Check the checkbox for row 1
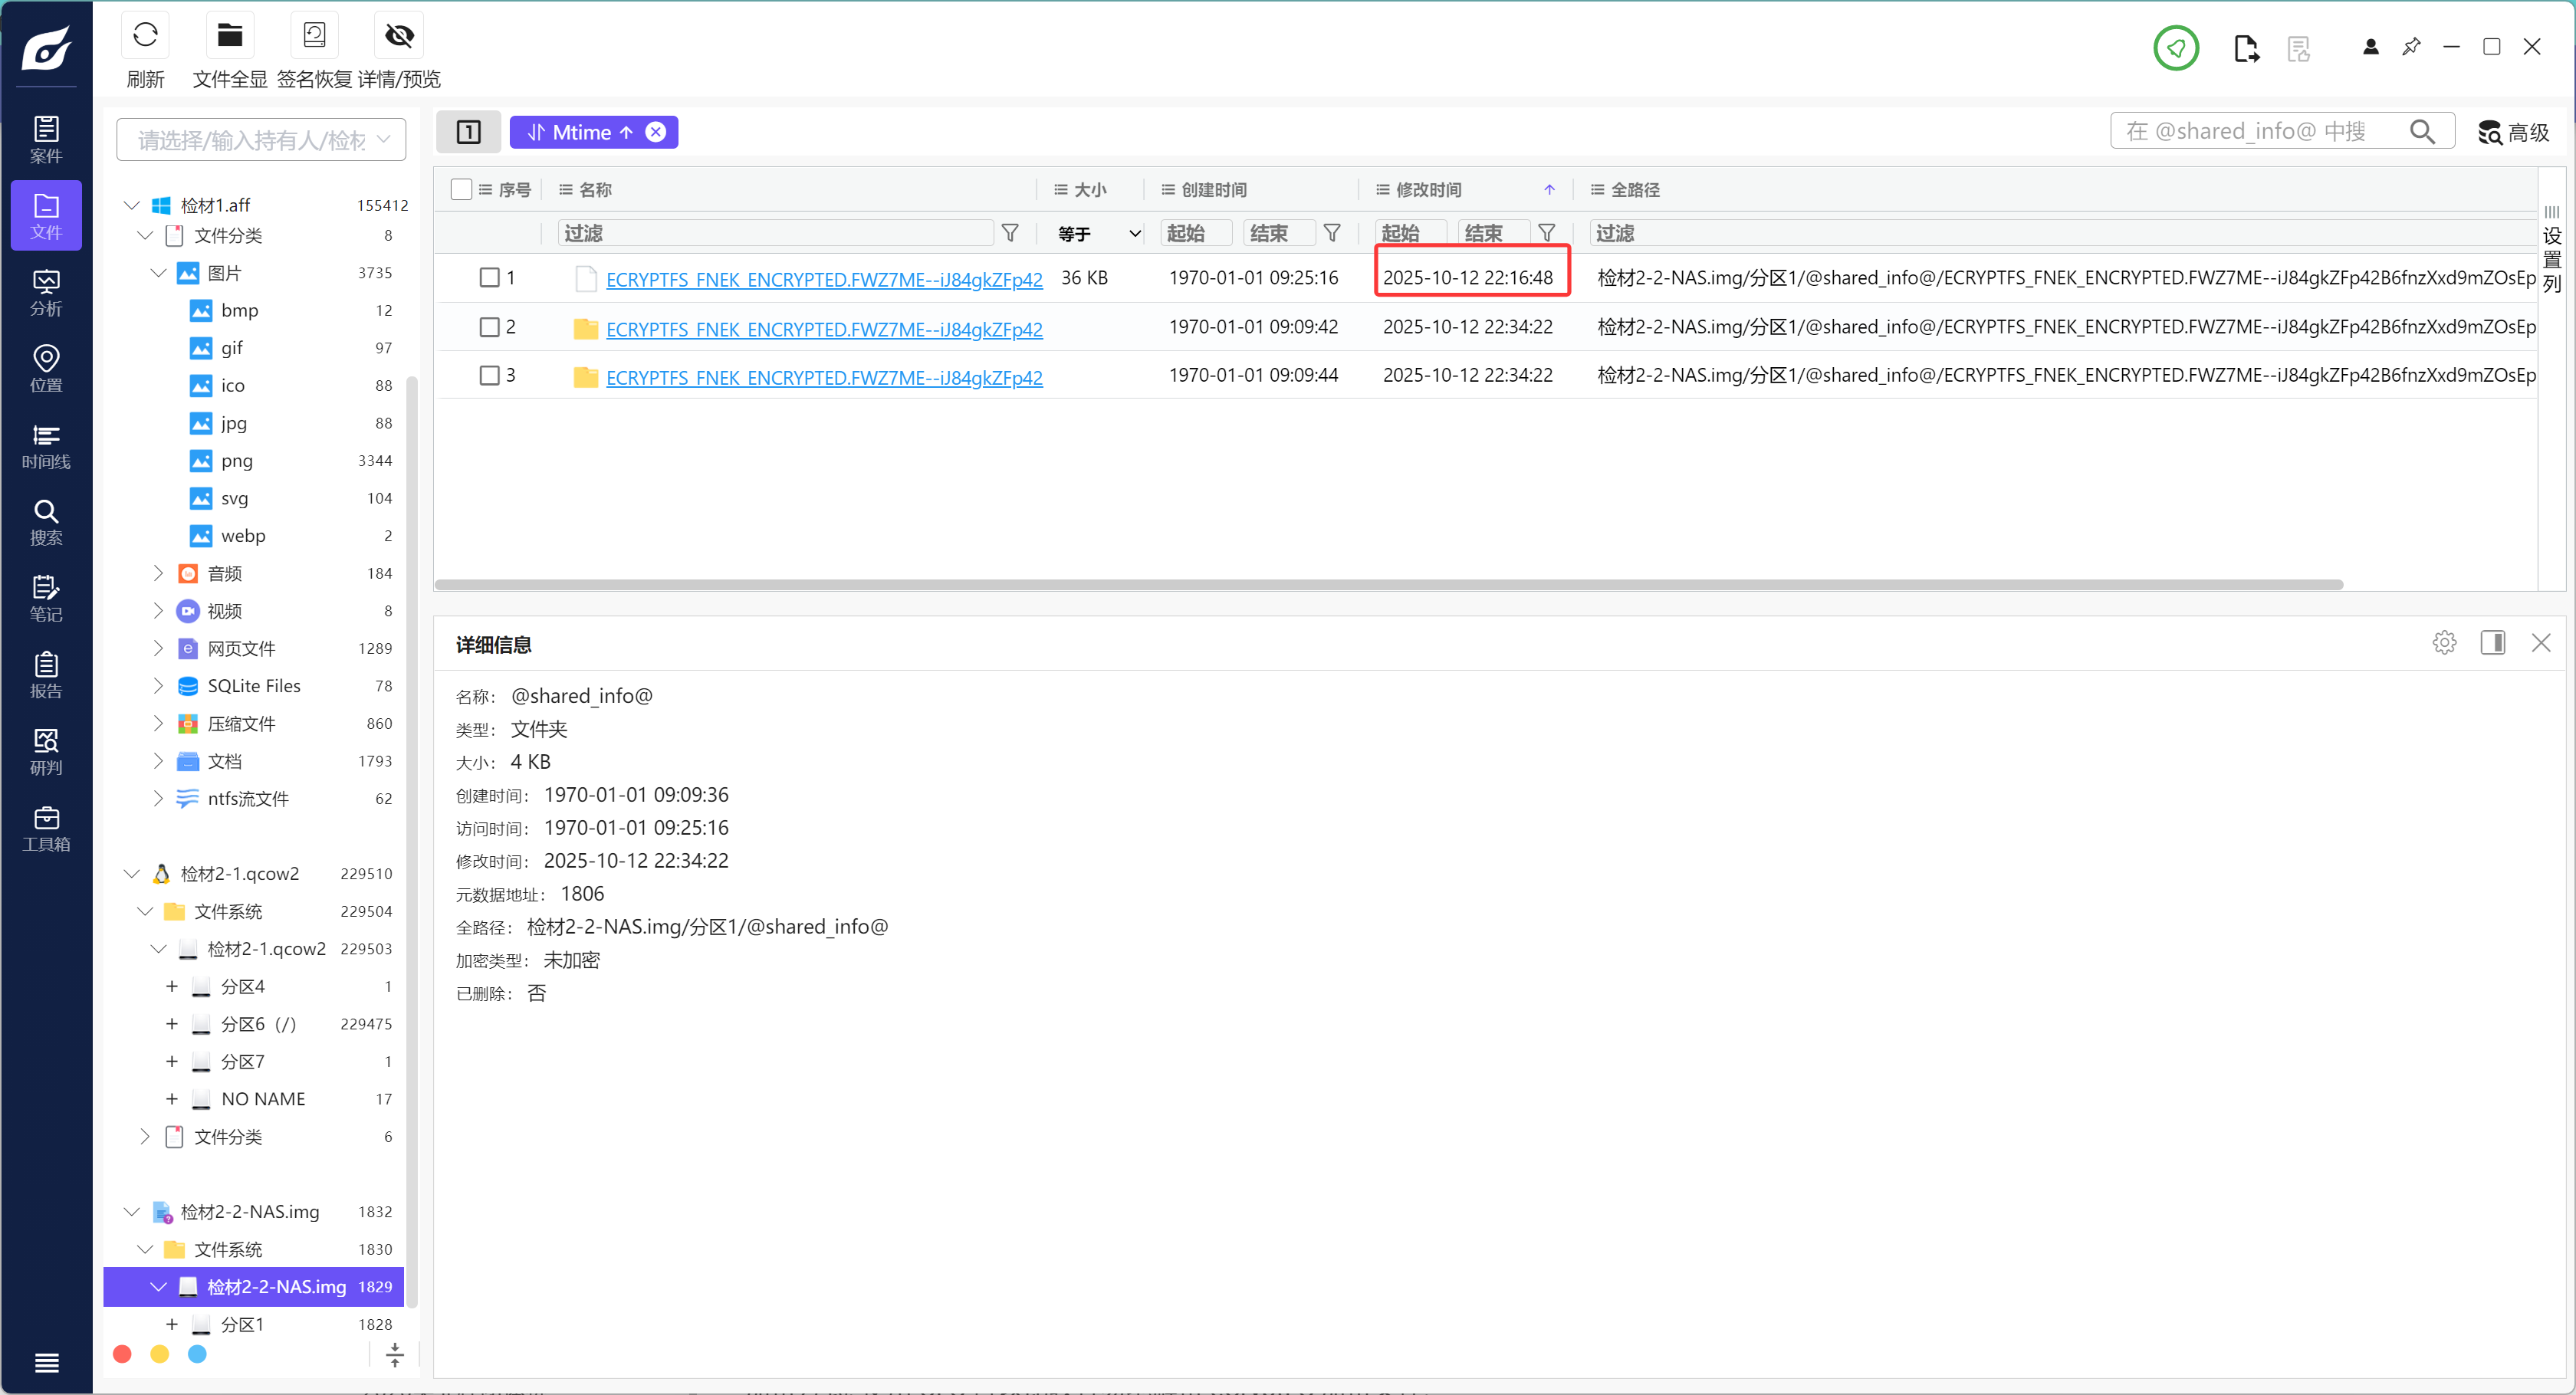 click(x=489, y=277)
